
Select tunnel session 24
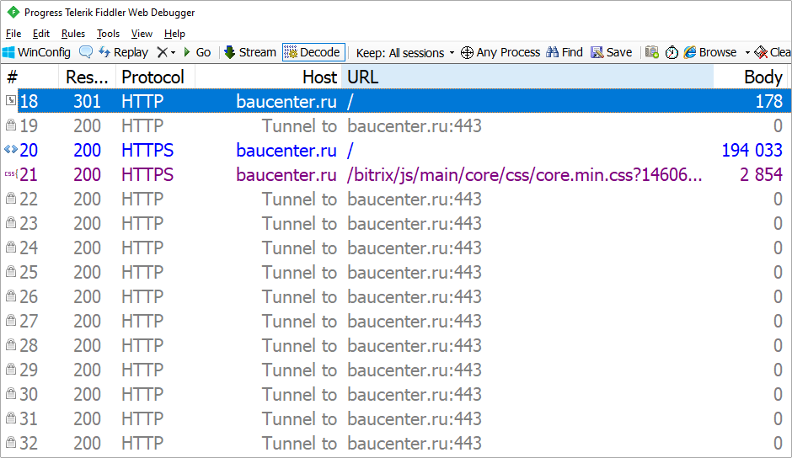pyautogui.click(x=396, y=248)
